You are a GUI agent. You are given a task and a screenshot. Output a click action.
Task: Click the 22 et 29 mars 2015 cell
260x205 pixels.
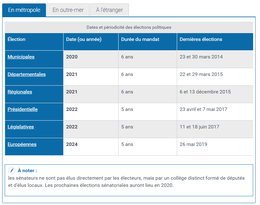pos(215,77)
